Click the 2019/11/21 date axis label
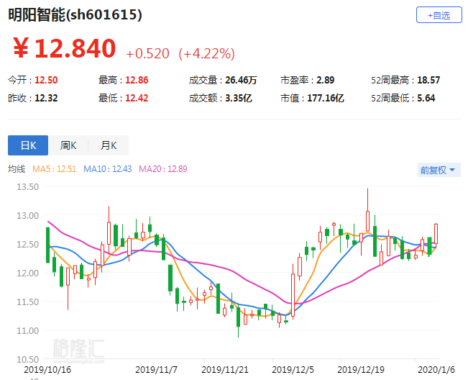This screenshot has height=380, width=468. [x=225, y=369]
